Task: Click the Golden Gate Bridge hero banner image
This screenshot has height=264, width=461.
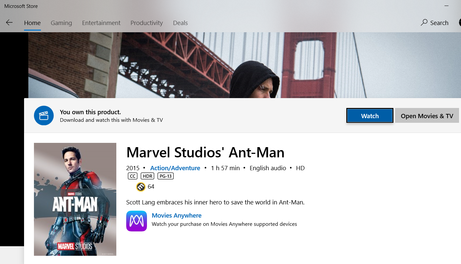Action: coord(245,65)
